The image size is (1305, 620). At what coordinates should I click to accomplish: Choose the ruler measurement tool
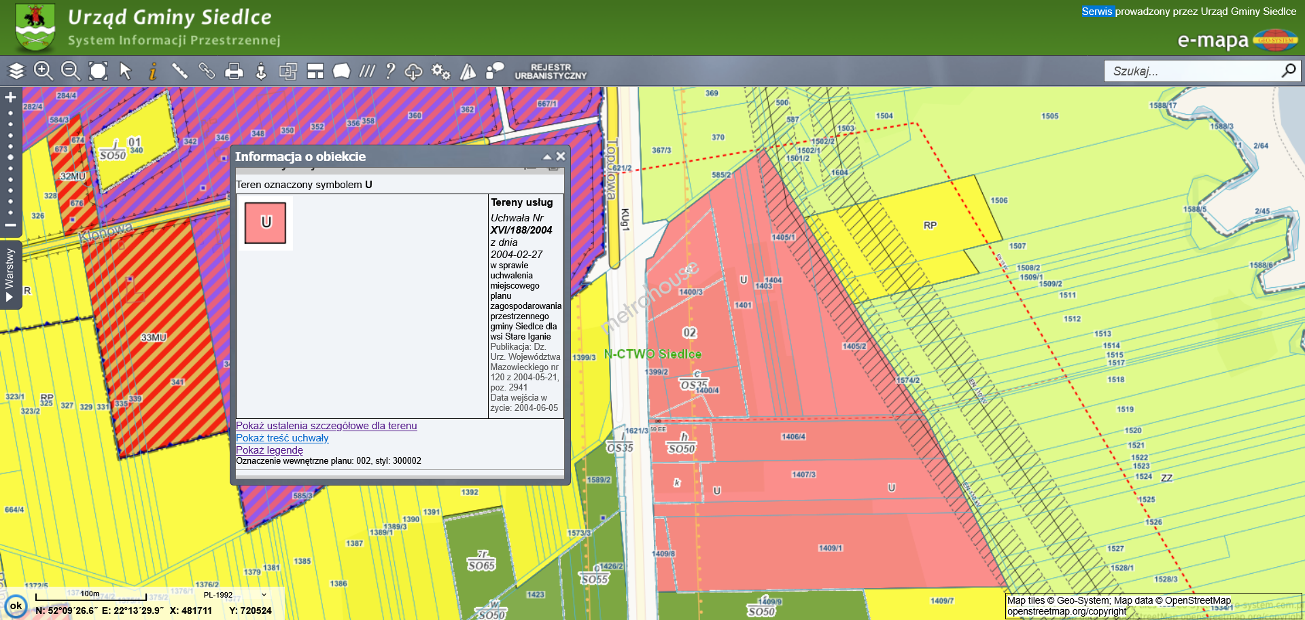click(179, 71)
